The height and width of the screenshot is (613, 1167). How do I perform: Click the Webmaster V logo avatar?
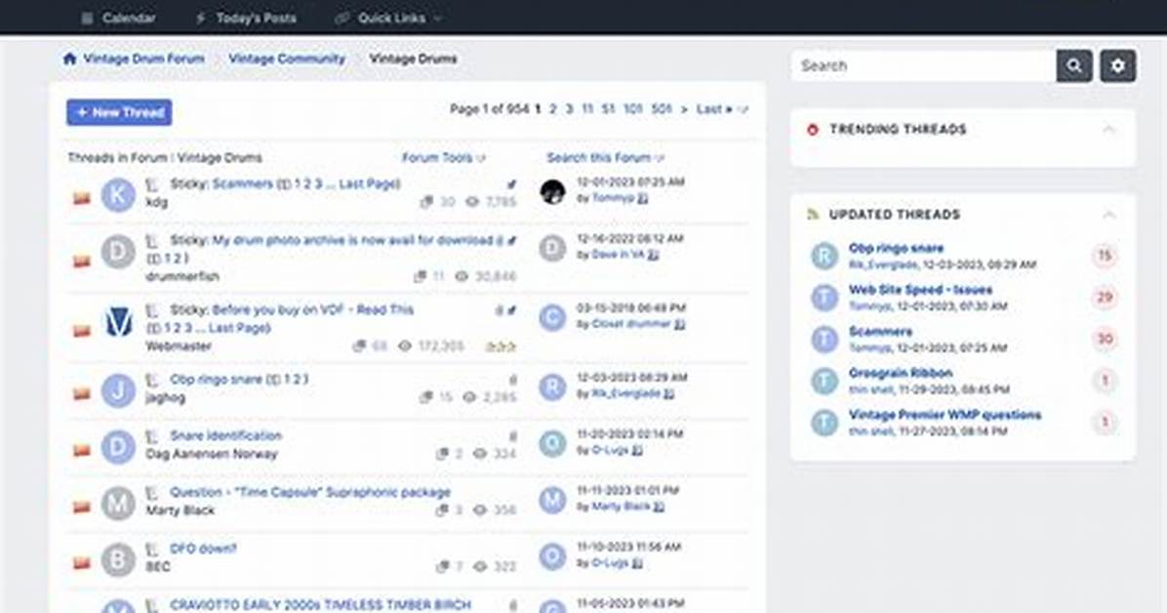point(118,322)
